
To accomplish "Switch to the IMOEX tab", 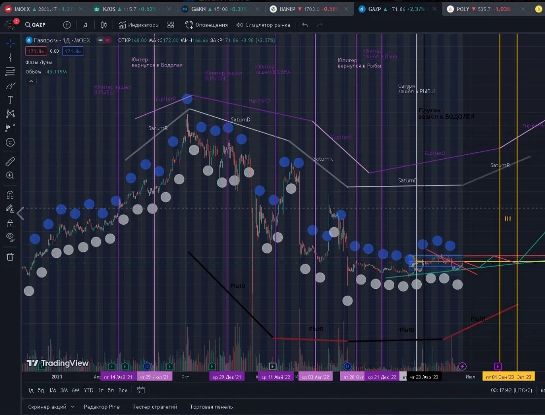I will [x=44, y=9].
